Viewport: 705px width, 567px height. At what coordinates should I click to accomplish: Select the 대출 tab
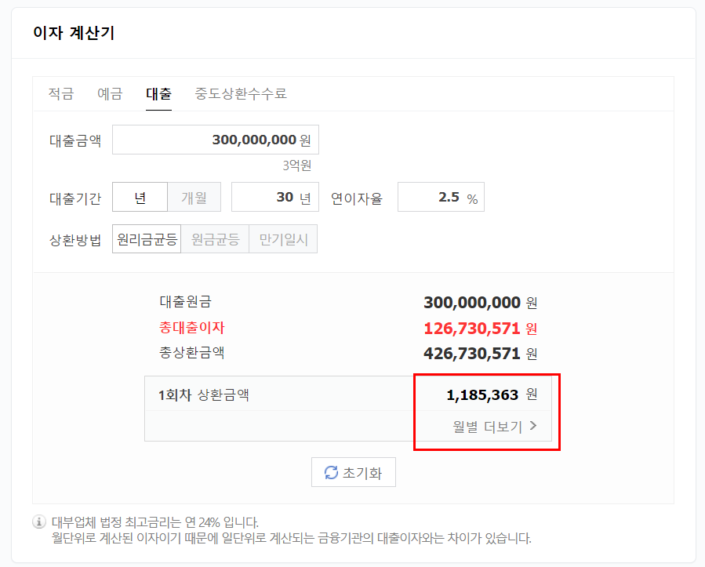pos(159,93)
